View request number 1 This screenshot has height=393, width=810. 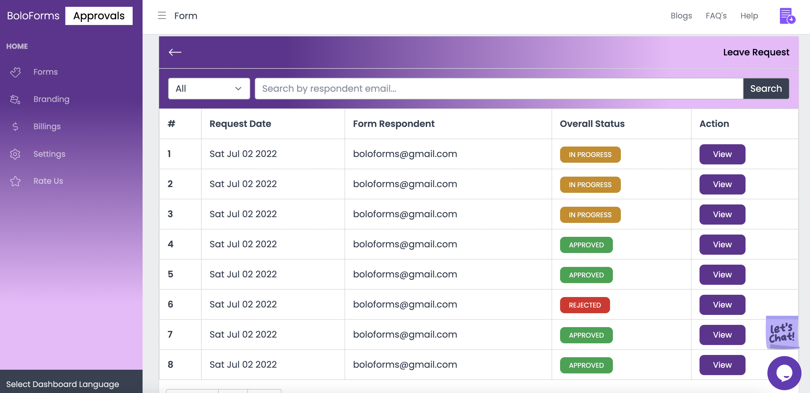click(x=722, y=154)
